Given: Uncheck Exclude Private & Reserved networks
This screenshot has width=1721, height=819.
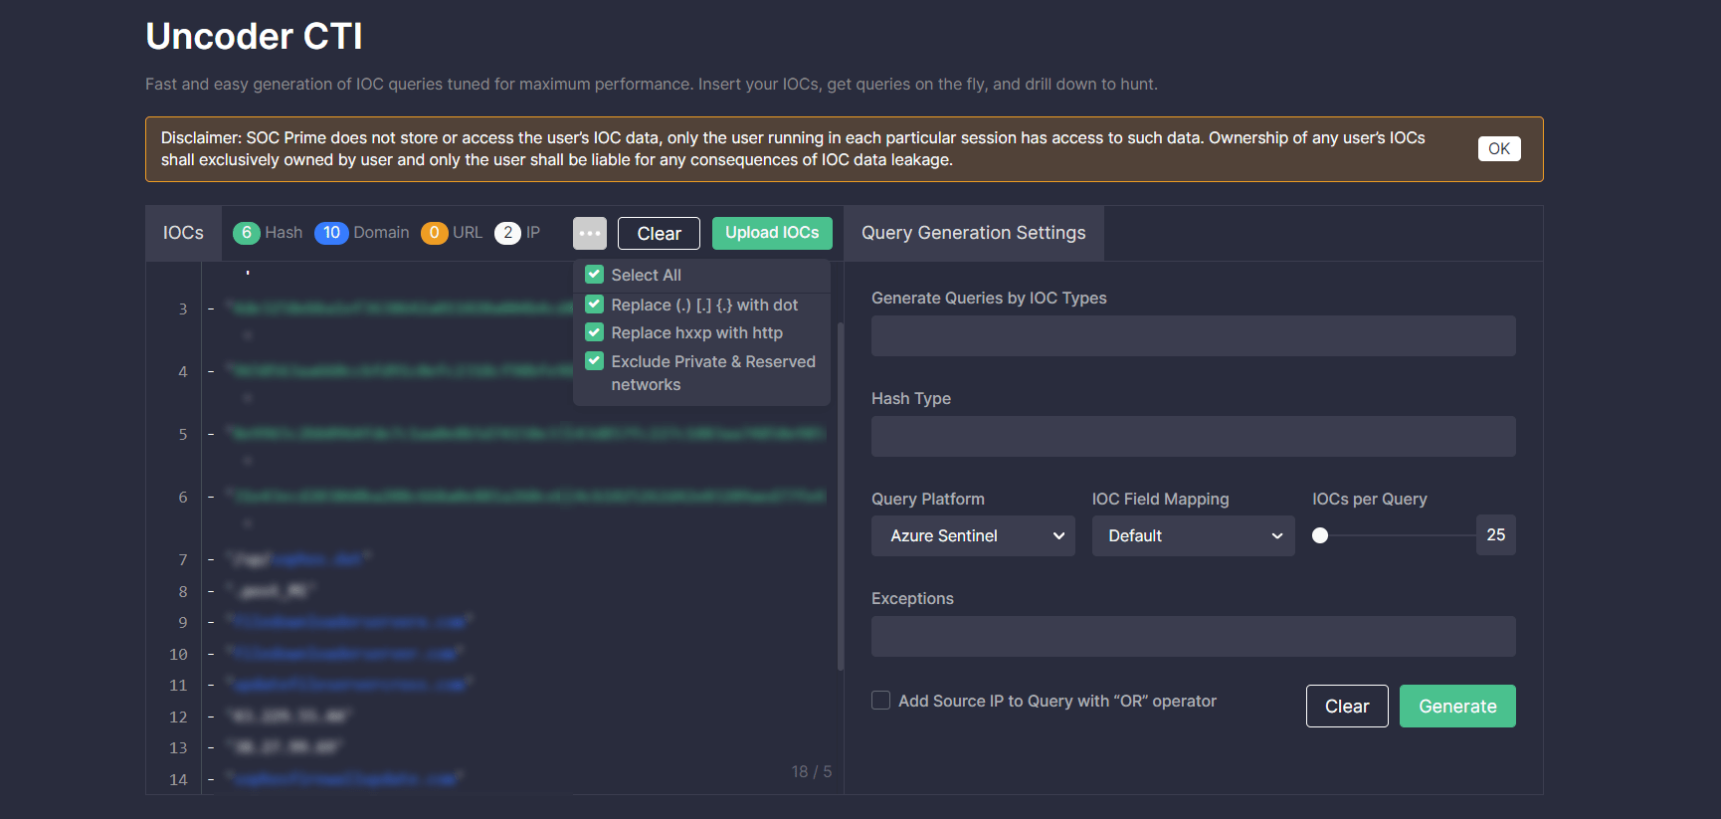Looking at the screenshot, I should click(x=595, y=361).
